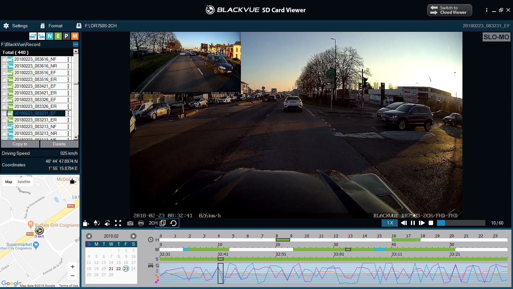Stop video playback
The height and width of the screenshot is (289, 513).
point(431,223)
